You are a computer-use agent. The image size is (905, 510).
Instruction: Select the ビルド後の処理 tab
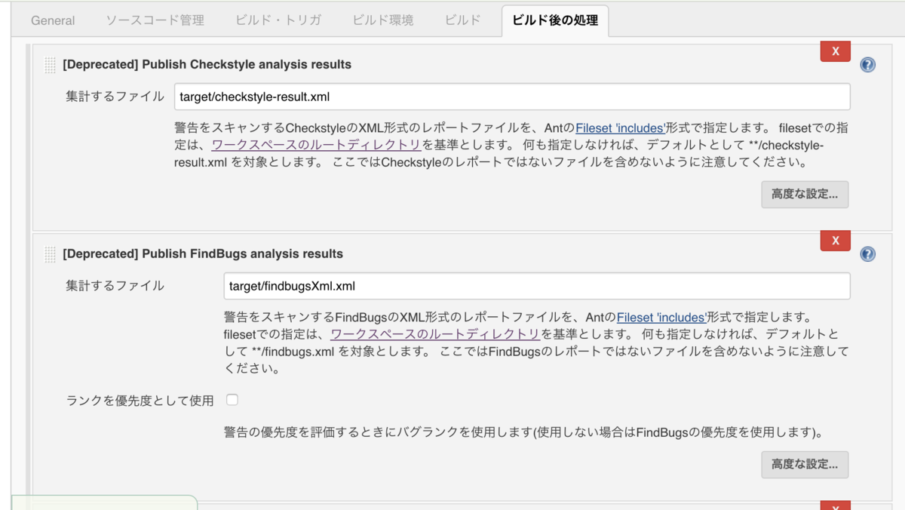(555, 20)
